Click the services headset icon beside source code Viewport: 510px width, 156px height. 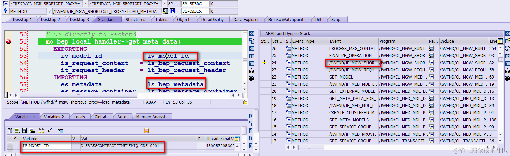pyautogui.click(x=251, y=71)
